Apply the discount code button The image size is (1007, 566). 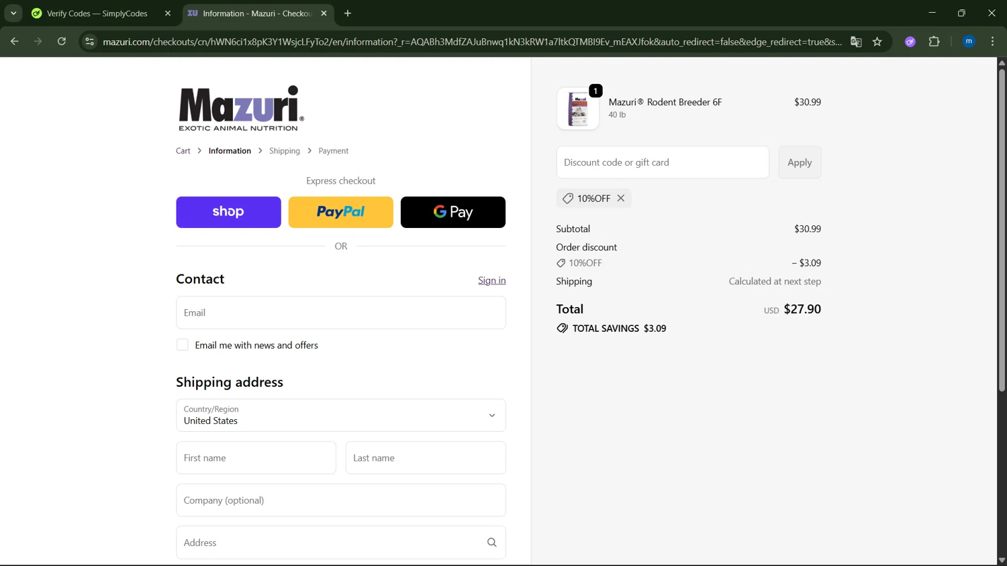tap(800, 162)
